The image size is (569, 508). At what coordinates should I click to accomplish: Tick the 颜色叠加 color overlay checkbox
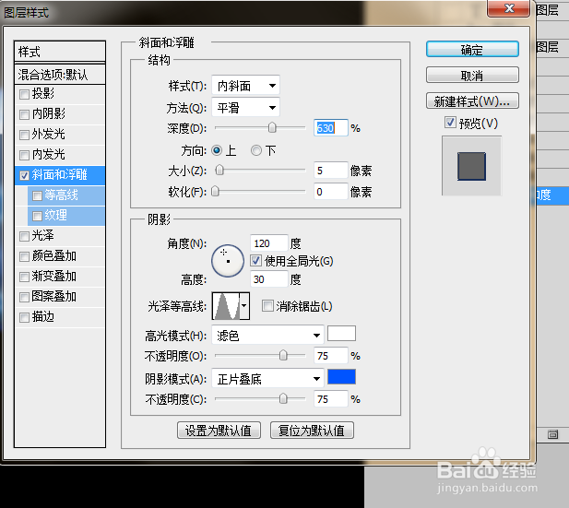[x=24, y=257]
